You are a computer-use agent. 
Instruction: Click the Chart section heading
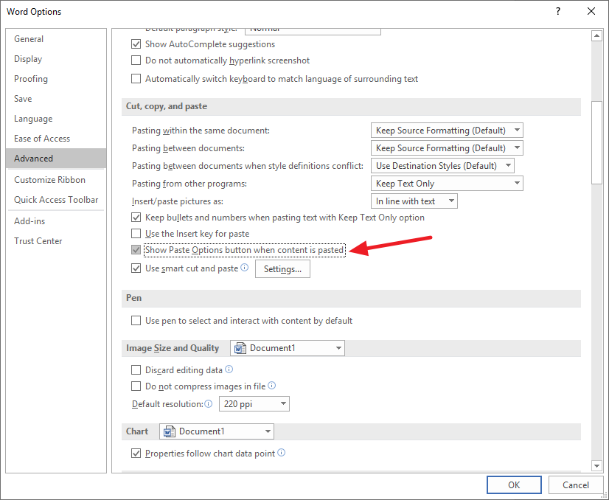click(137, 431)
